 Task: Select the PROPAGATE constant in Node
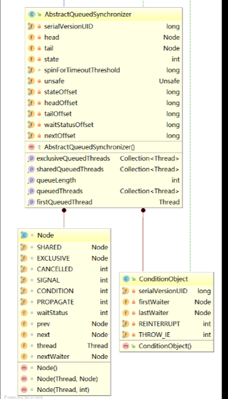pos(64,302)
